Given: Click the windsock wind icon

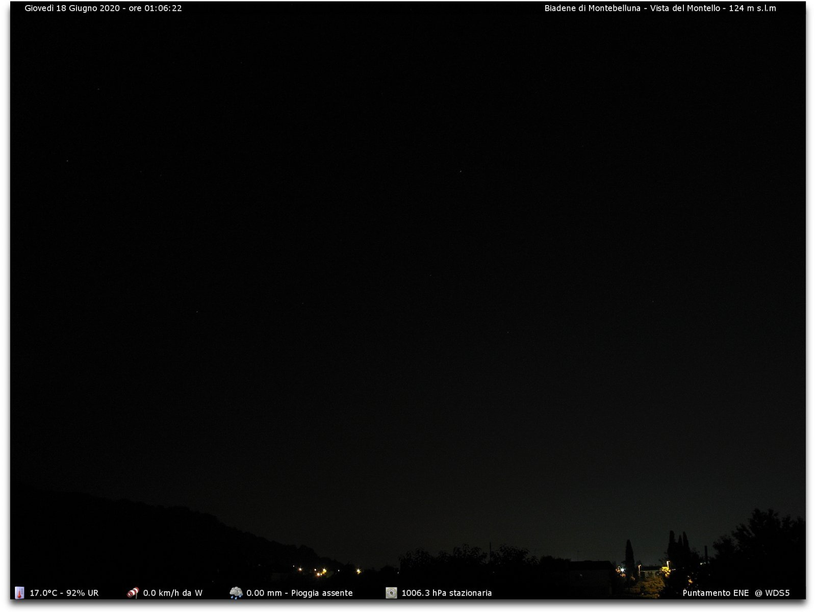Looking at the screenshot, I should (x=133, y=593).
